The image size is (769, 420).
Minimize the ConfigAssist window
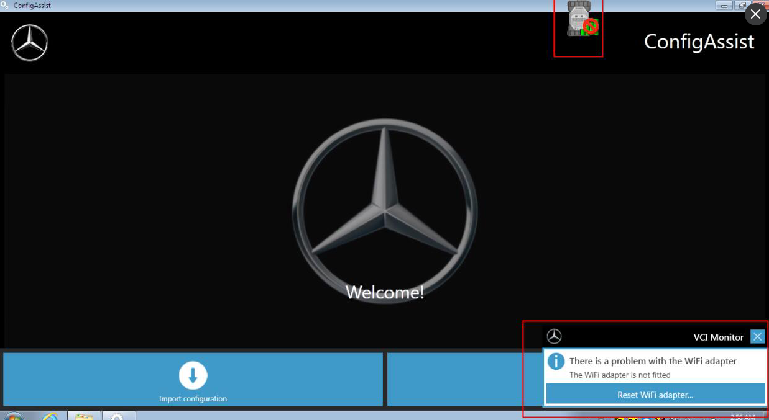[x=724, y=6]
